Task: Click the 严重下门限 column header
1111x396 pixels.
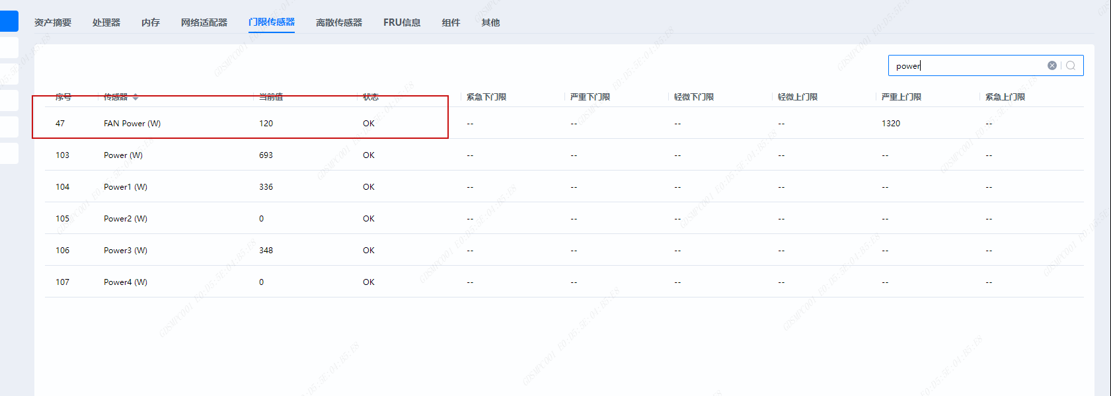Action: 590,97
